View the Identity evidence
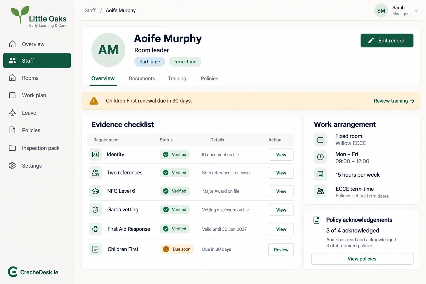Screen dimensions: 426x284 281,155
